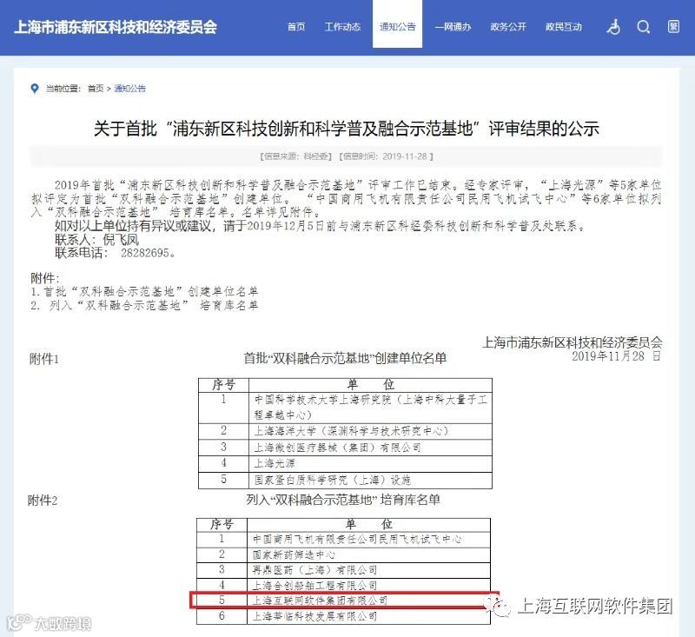The height and width of the screenshot is (637, 695).
Task: Click table row 上海光源
Action: coord(345,464)
